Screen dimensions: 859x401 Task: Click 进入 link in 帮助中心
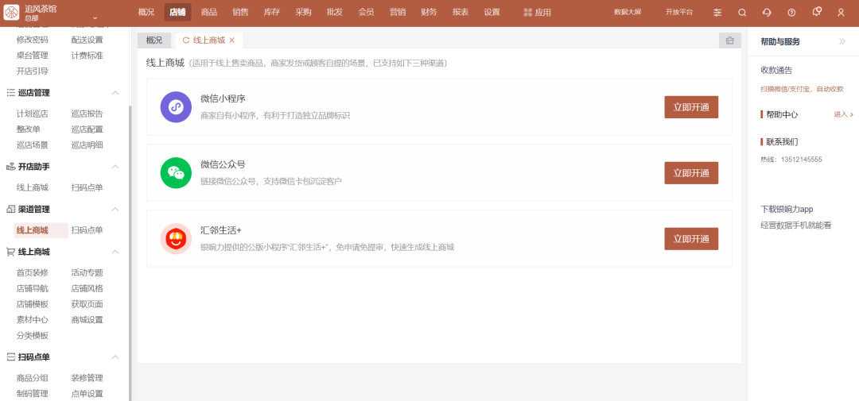tap(843, 115)
